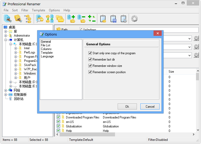Toggle Remember last dir checkbox

tap(90, 59)
